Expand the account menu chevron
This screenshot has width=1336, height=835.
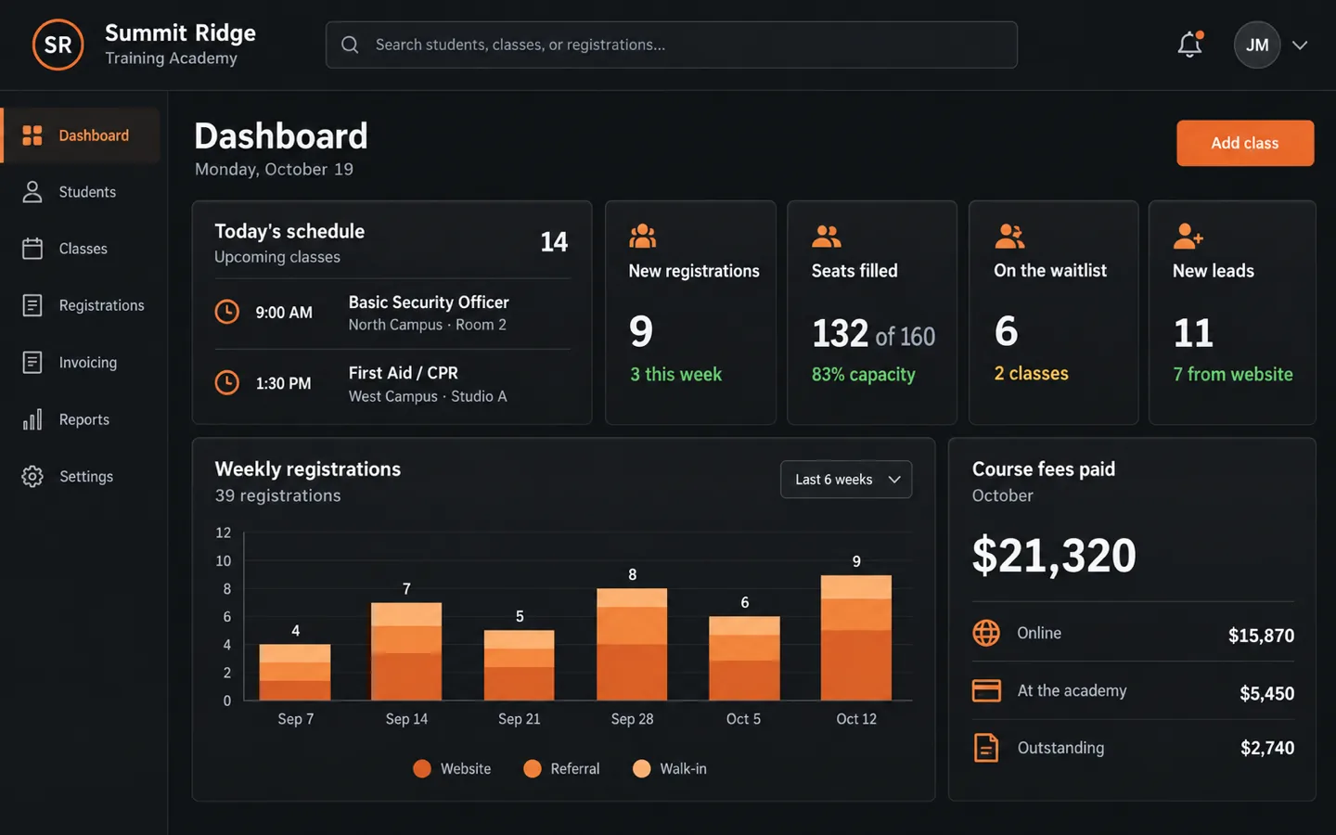tap(1300, 45)
